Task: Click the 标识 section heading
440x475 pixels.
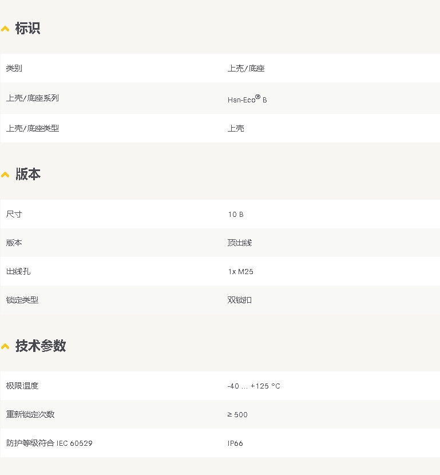Action: (27, 29)
